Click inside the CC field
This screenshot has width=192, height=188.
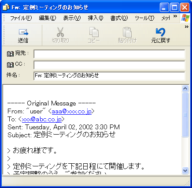pos(109,65)
